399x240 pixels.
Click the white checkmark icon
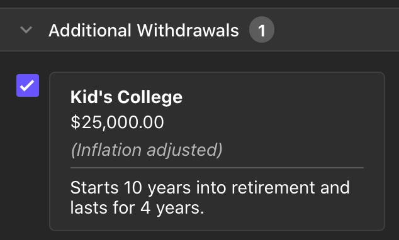(x=27, y=85)
